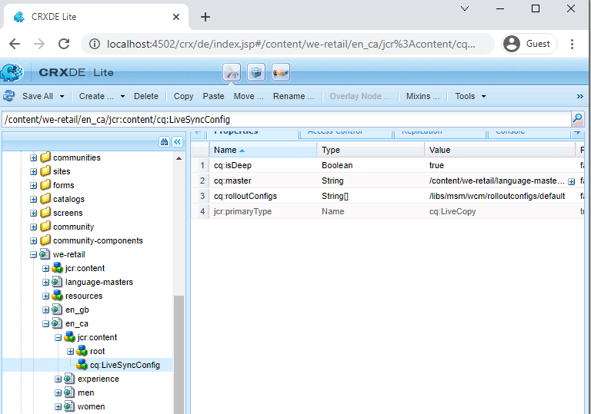The width and height of the screenshot is (591, 414).
Task: Click the tree vertical scrollbar thumb
Action: 179,355
